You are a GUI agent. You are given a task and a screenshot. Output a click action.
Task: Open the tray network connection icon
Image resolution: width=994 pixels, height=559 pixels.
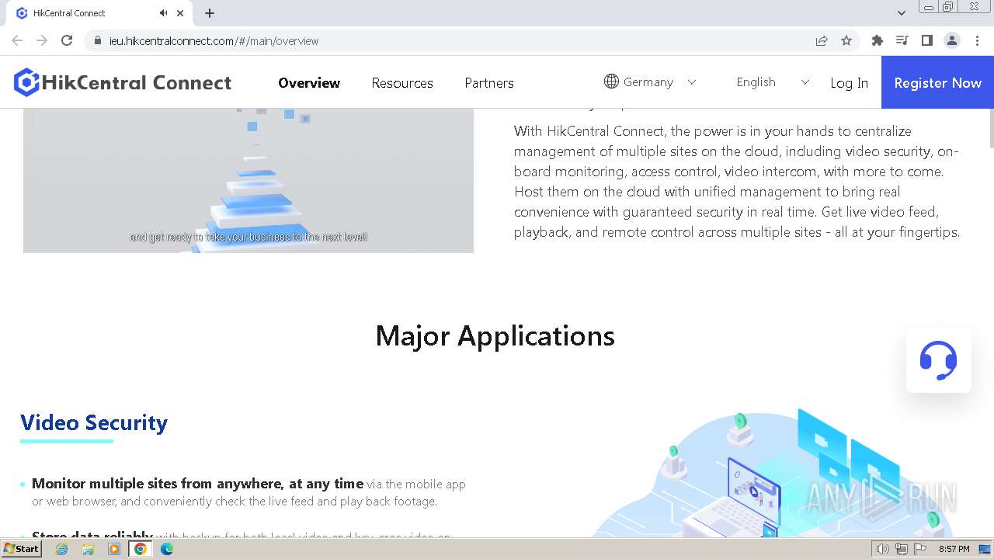(x=902, y=549)
